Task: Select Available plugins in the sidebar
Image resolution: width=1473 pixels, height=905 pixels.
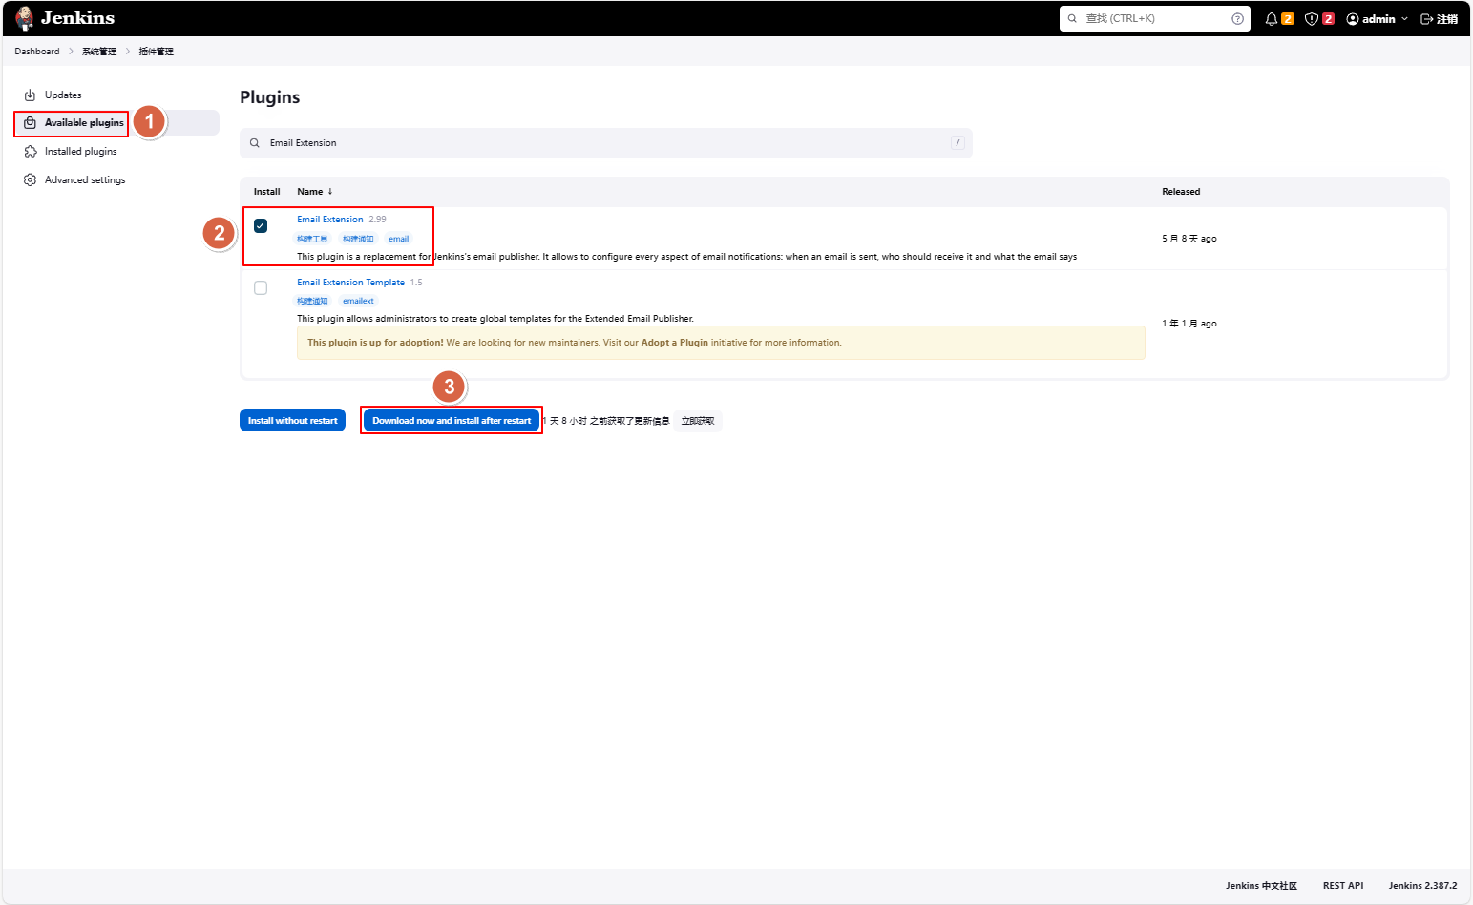Action: tap(116, 123)
